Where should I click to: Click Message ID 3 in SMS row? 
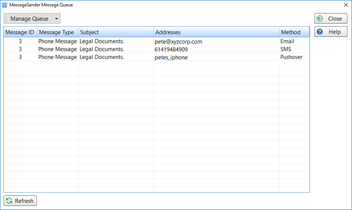tap(20, 49)
